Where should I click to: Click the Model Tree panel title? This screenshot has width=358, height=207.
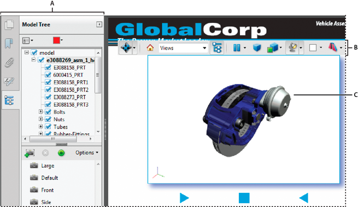coord(36,25)
